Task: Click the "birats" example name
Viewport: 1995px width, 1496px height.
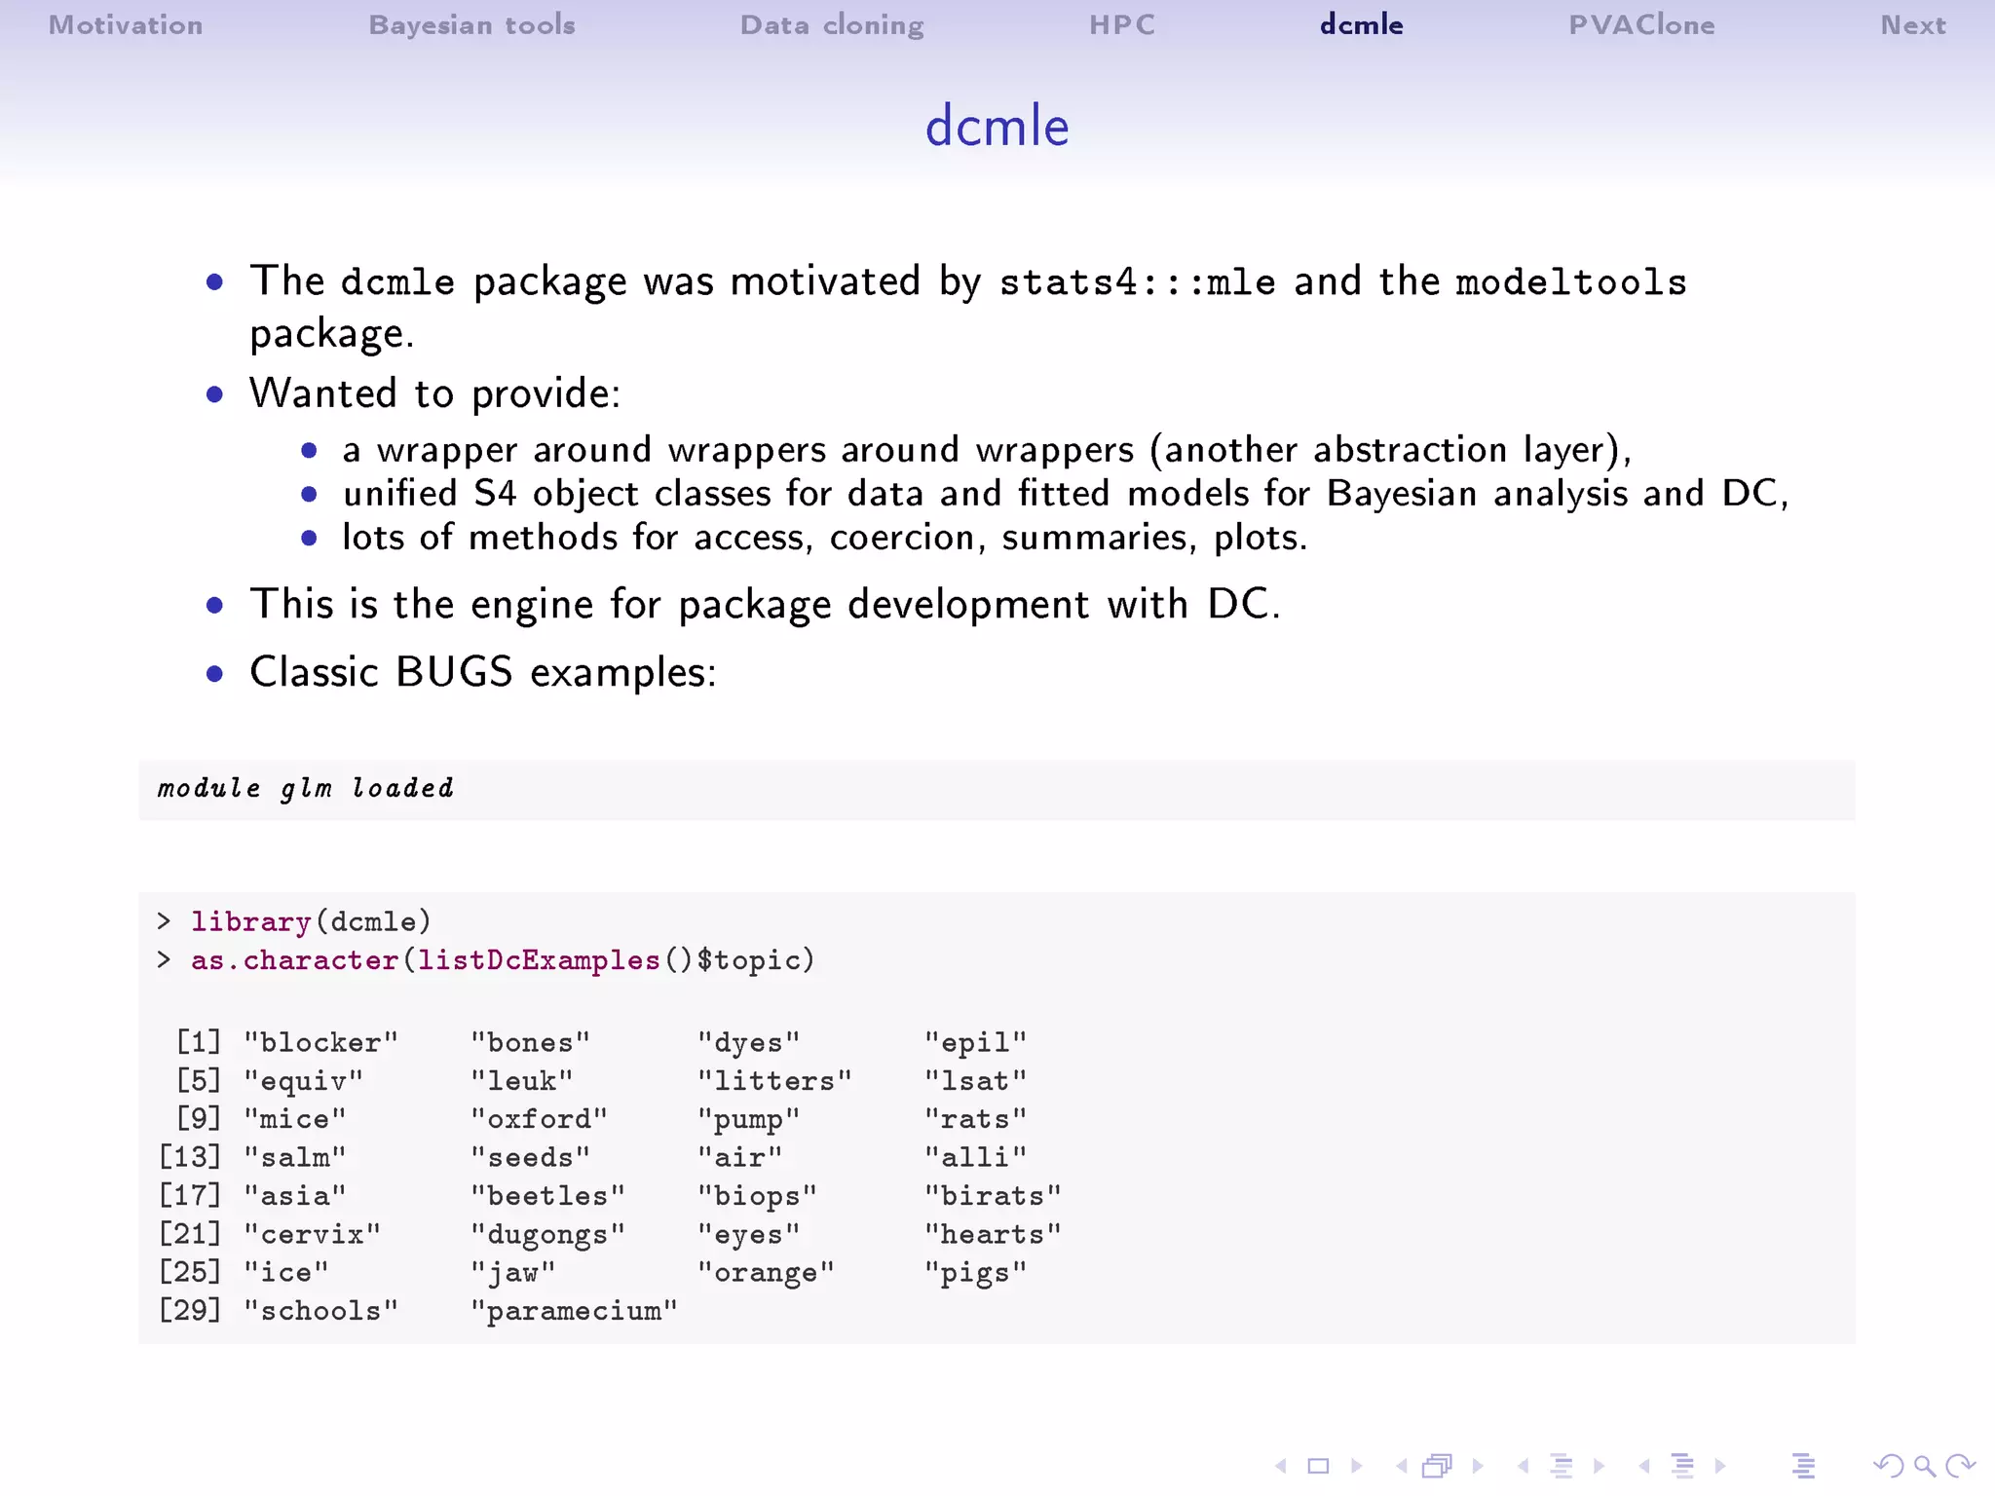Action: (x=994, y=1196)
